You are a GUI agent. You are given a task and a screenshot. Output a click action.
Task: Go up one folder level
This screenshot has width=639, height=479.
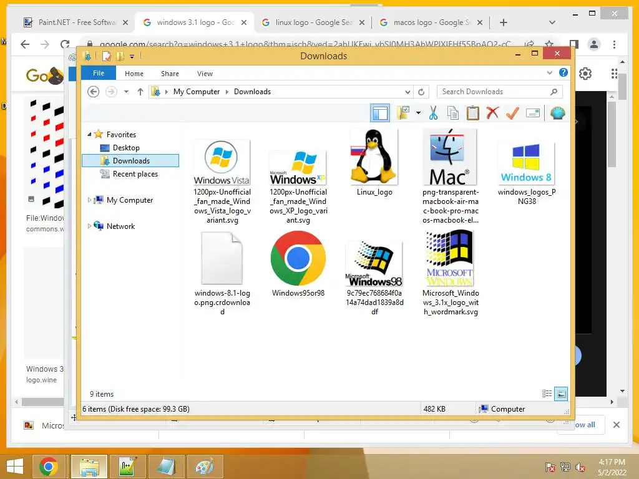[x=140, y=92]
